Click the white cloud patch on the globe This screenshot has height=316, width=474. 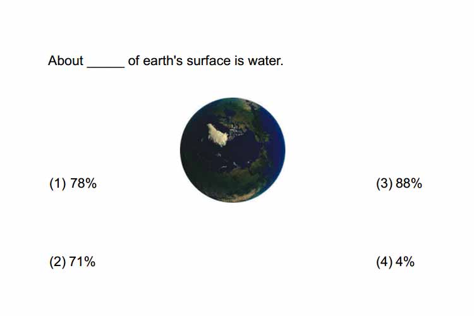tap(217, 135)
